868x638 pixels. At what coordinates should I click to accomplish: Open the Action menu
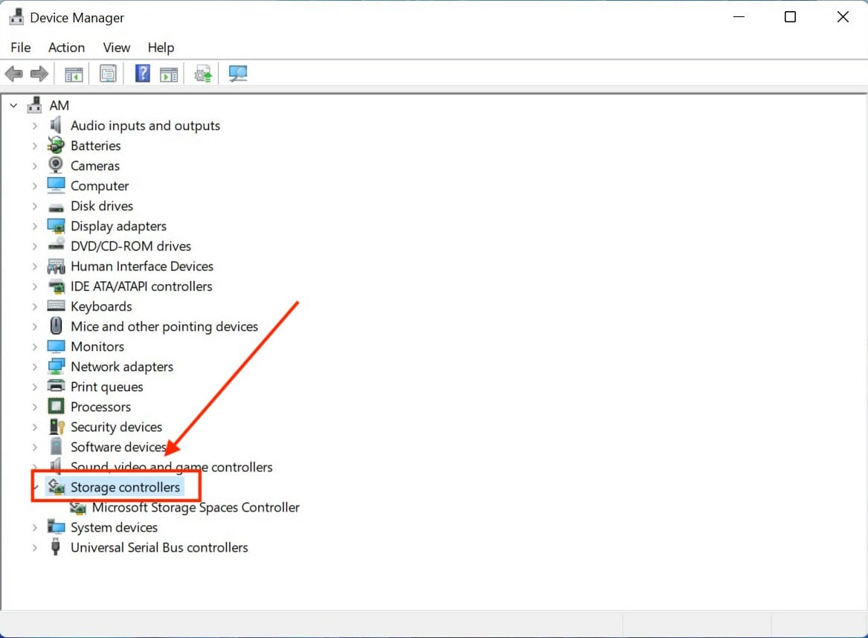[x=66, y=47]
